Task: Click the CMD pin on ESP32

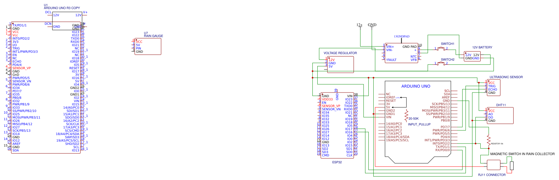Action: 325,155
